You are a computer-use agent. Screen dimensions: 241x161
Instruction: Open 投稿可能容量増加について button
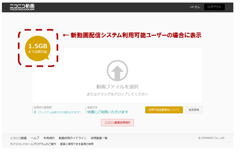coord(164,110)
